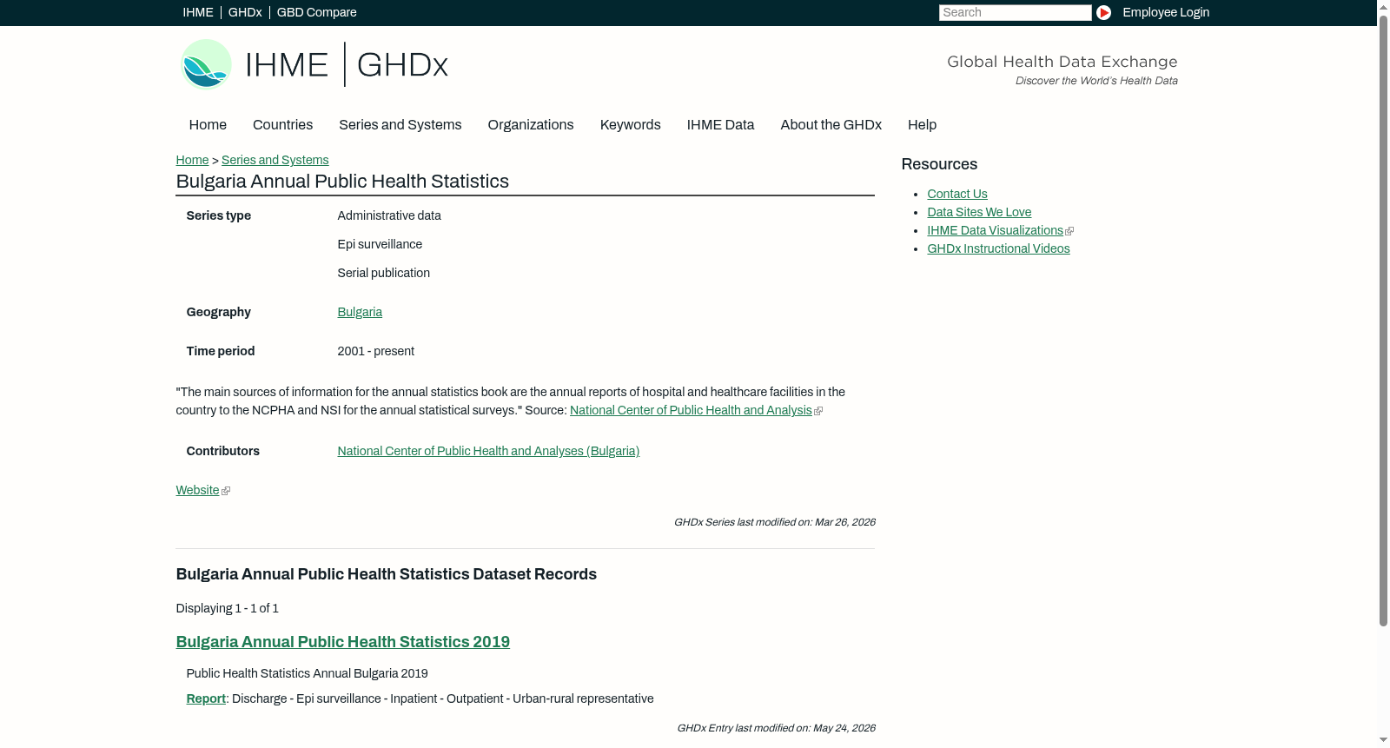Open GBD Compare from top bar
Screen dimensions: 1390x748
[x=317, y=12]
